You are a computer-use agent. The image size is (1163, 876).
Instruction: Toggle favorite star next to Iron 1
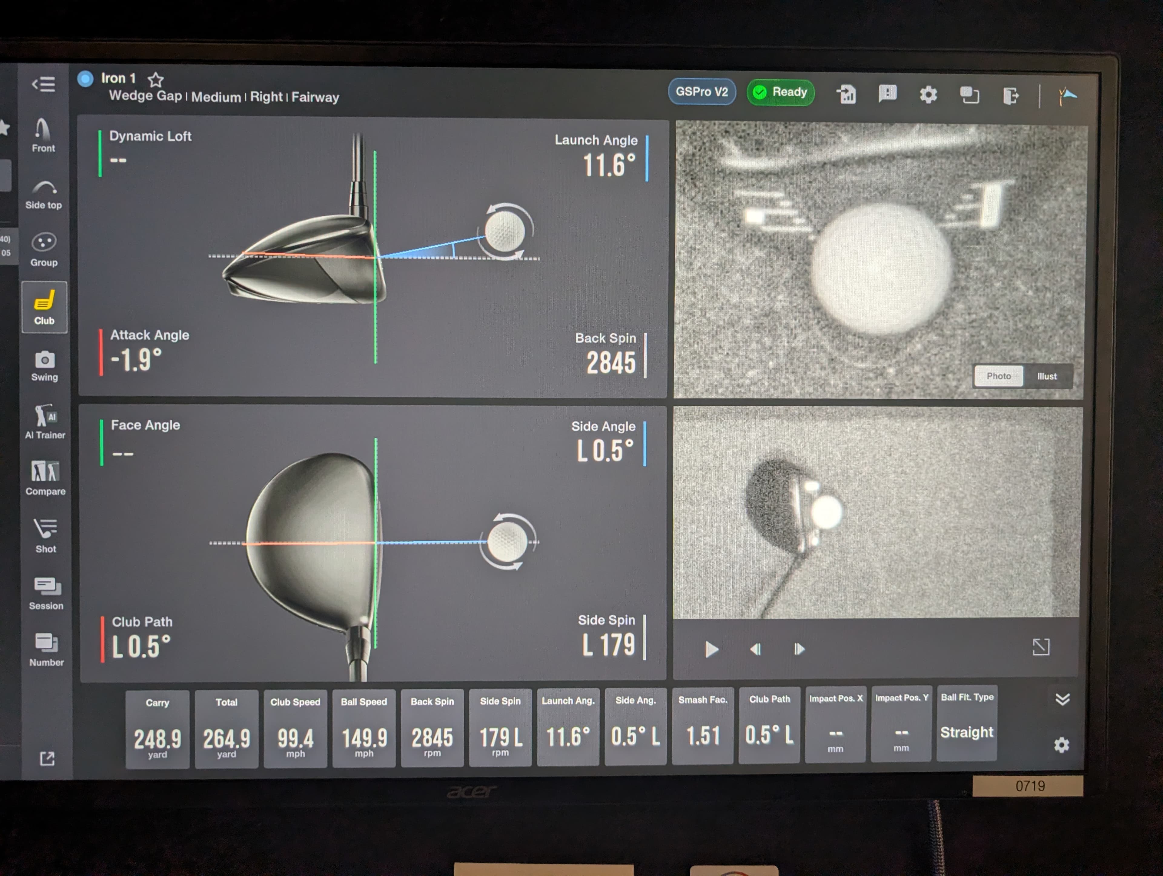click(156, 79)
